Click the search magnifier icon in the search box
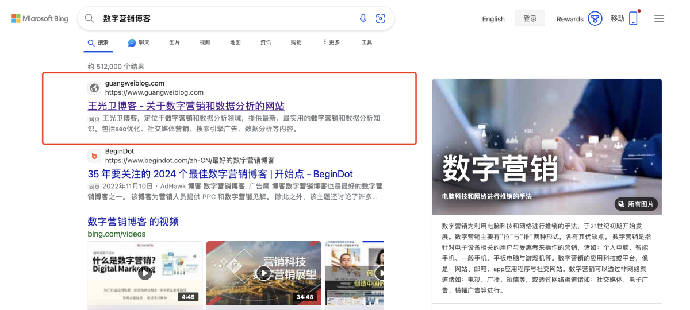This screenshot has width=690, height=310. (x=90, y=18)
